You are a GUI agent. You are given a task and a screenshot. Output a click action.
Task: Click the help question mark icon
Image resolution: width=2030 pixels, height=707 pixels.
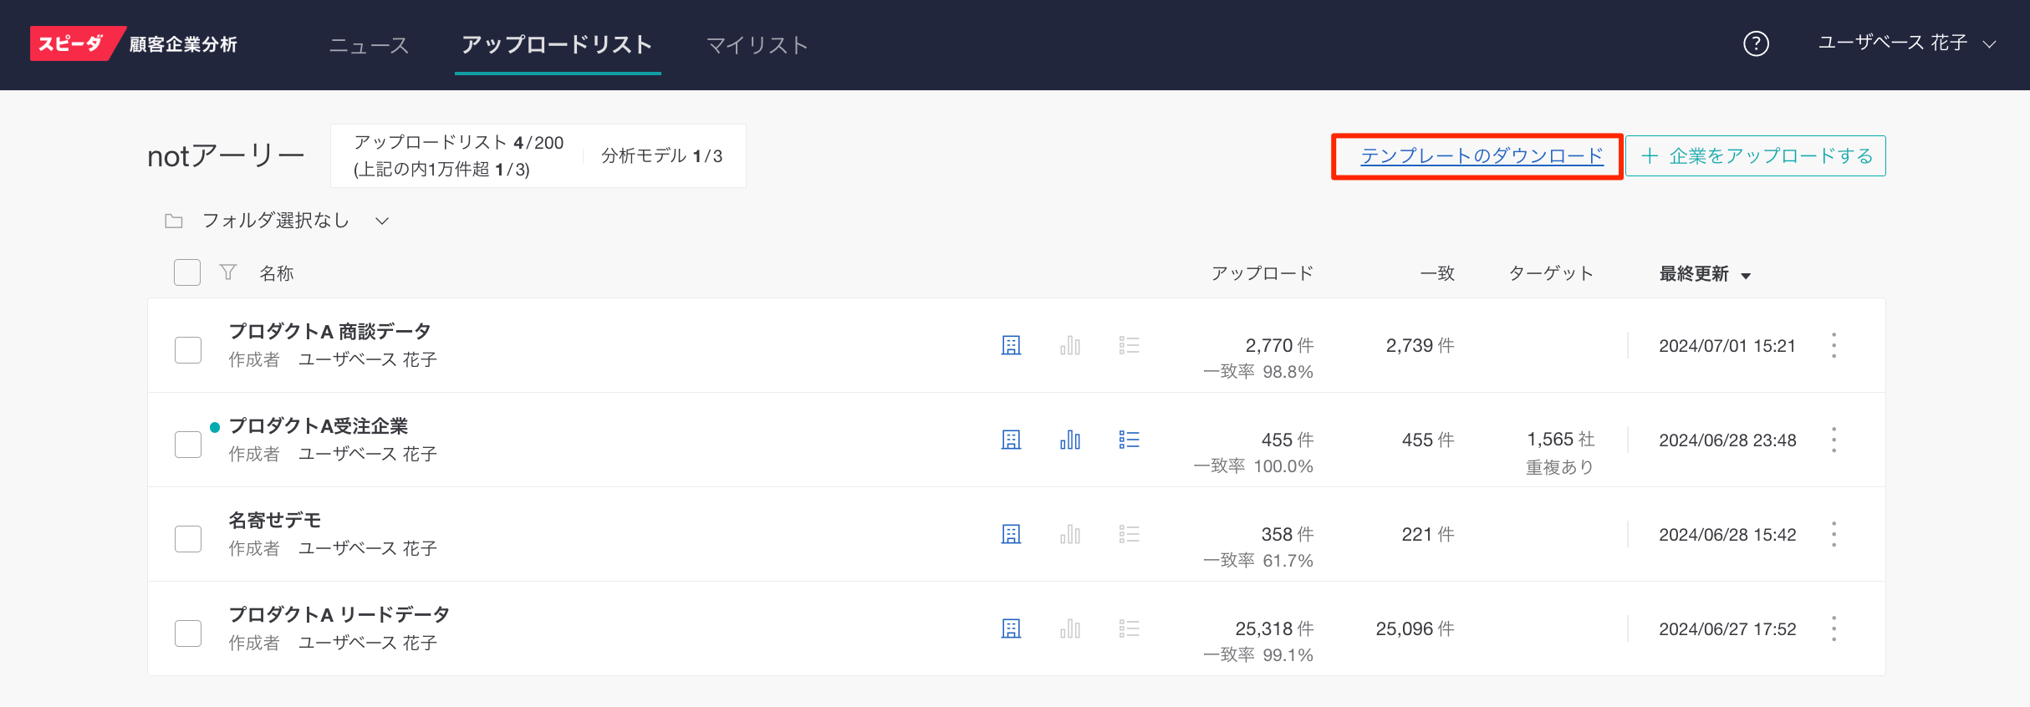point(1755,43)
